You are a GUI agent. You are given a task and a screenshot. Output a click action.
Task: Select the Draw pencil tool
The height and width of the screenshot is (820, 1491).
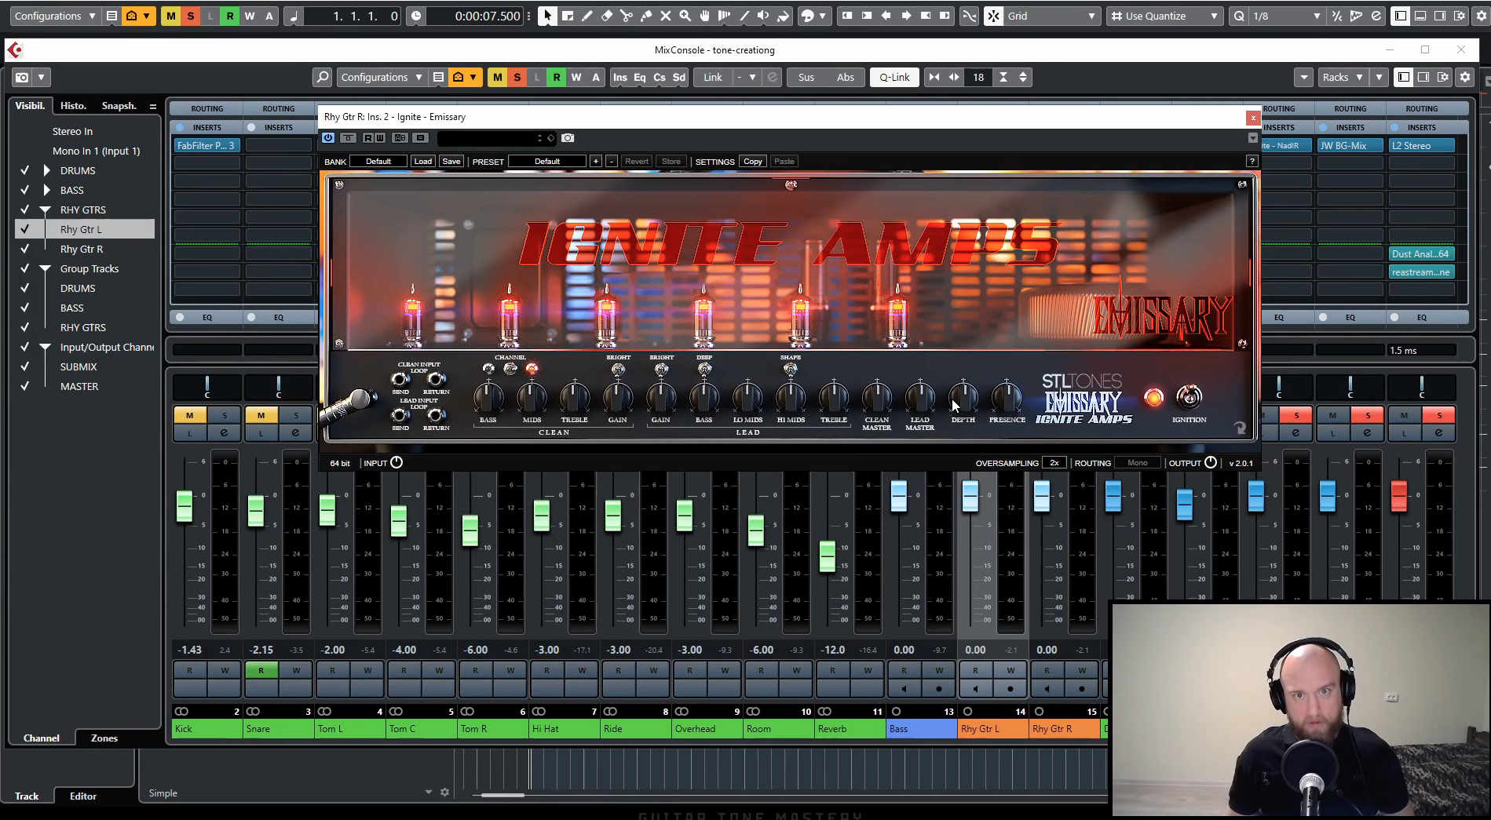point(587,16)
